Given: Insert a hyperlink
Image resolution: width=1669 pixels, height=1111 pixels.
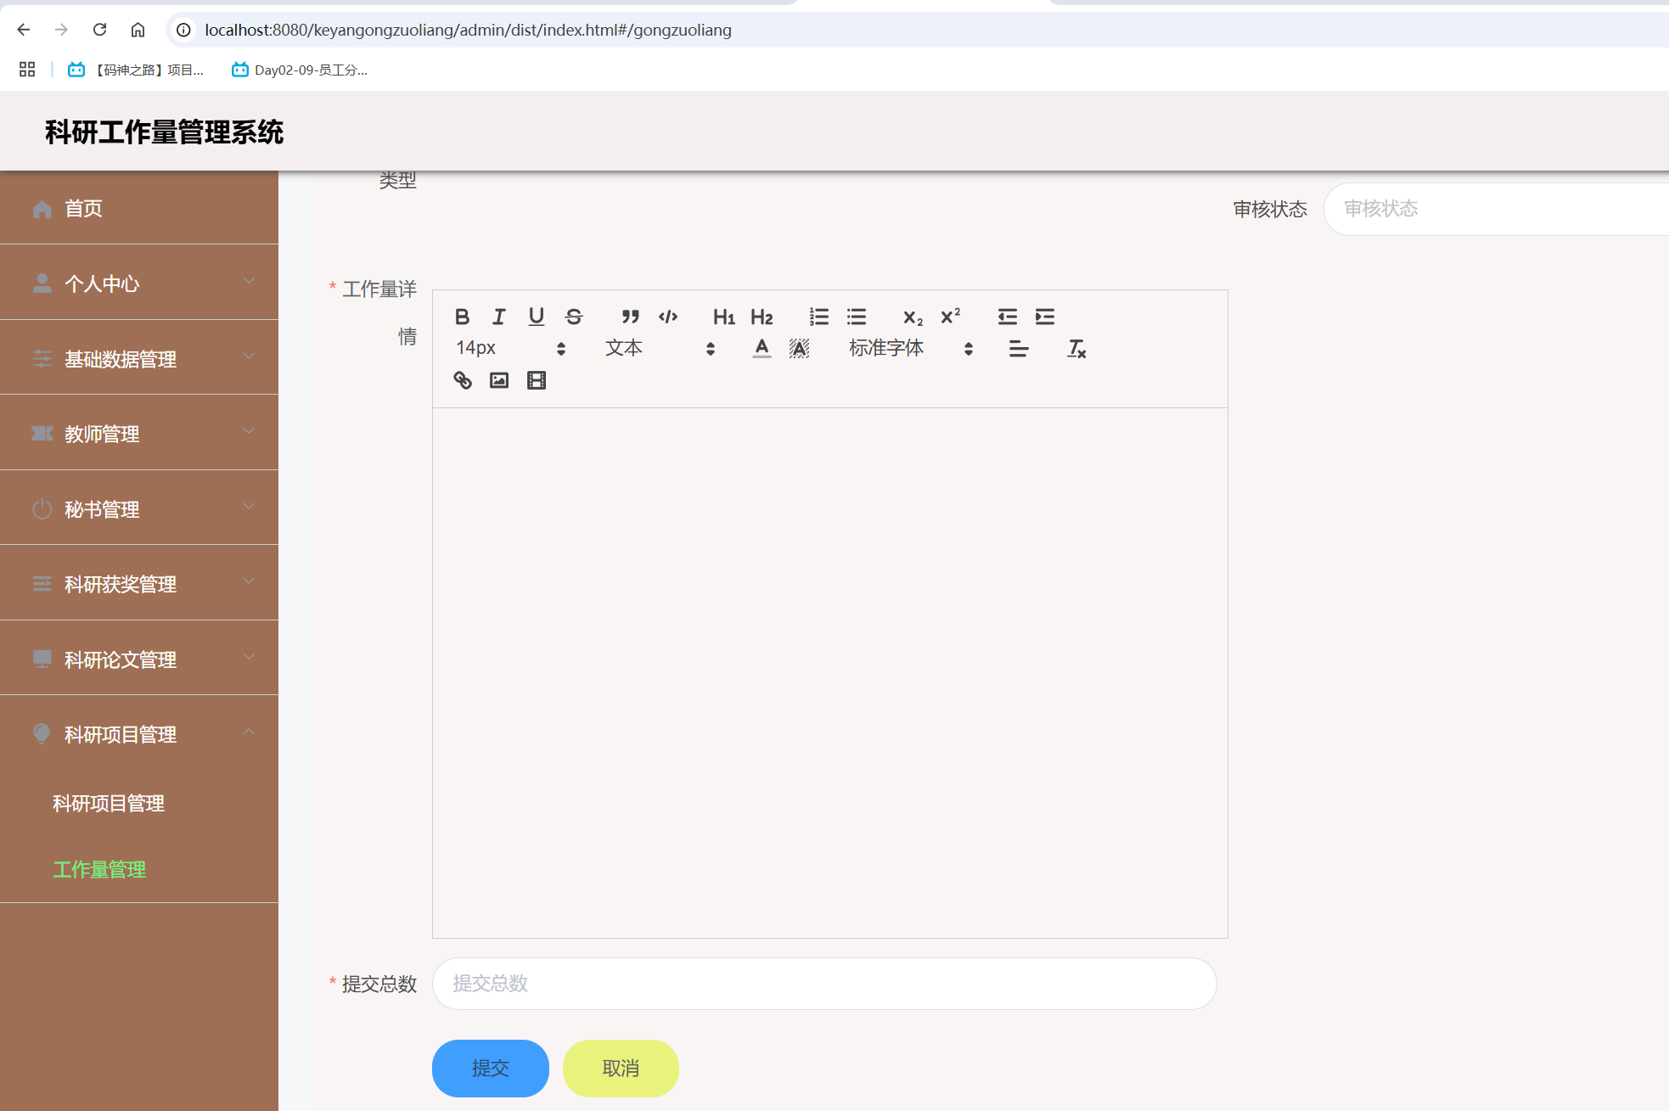Looking at the screenshot, I should click(x=462, y=380).
